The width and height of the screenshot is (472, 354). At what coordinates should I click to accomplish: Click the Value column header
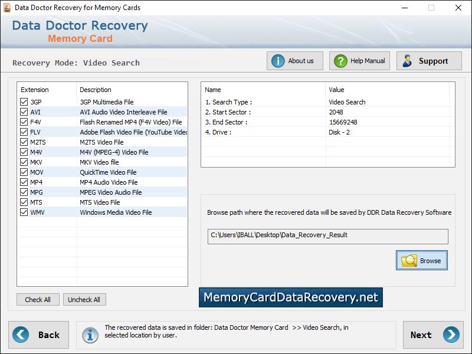click(x=336, y=90)
